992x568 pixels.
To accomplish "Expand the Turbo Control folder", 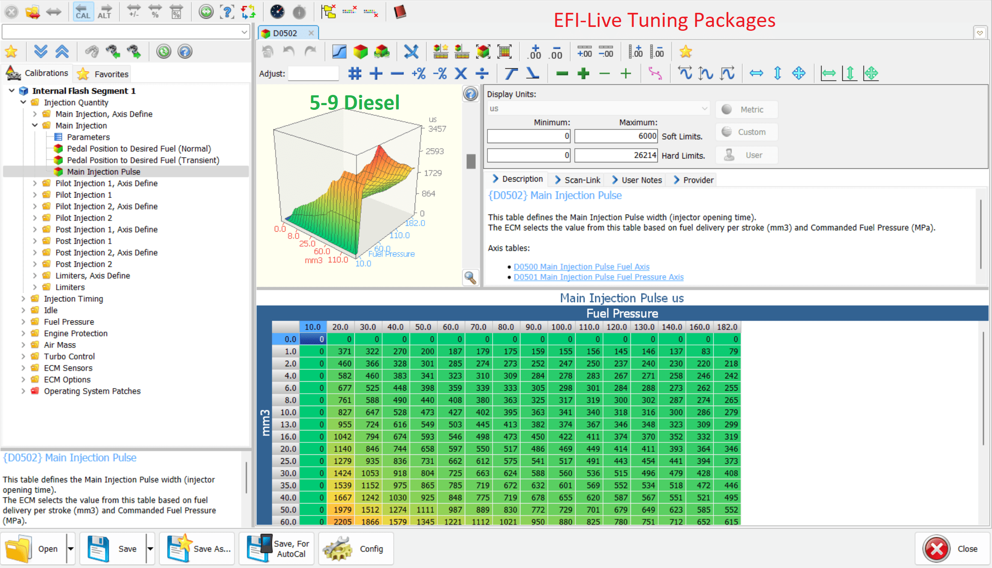I will tap(24, 356).
